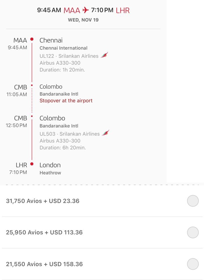The width and height of the screenshot is (204, 280).
Task: Select 21,550 Avios + USD 158.36 option
Action: [x=193, y=264]
